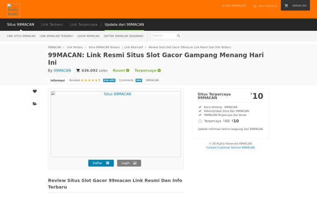This screenshot has height=198, width=317.
Task: Click the 636.092 reviews count badge
Action: coord(109,81)
